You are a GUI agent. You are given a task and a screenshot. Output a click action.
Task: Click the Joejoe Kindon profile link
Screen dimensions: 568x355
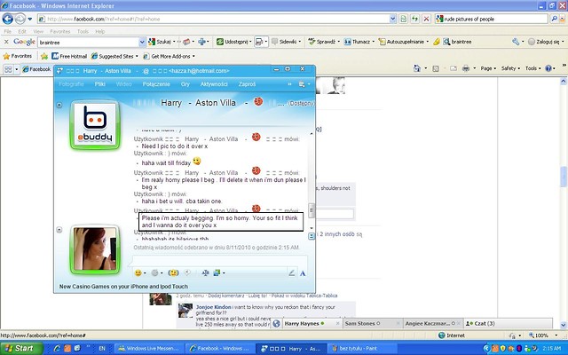tap(213, 307)
